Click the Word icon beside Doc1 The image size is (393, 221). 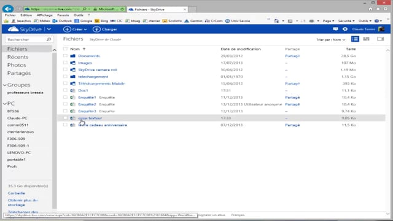[x=72, y=90]
